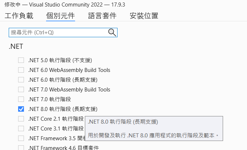Check .NET 7.0 WebAssembly Build Tools
This screenshot has height=150, width=247.
21,90
